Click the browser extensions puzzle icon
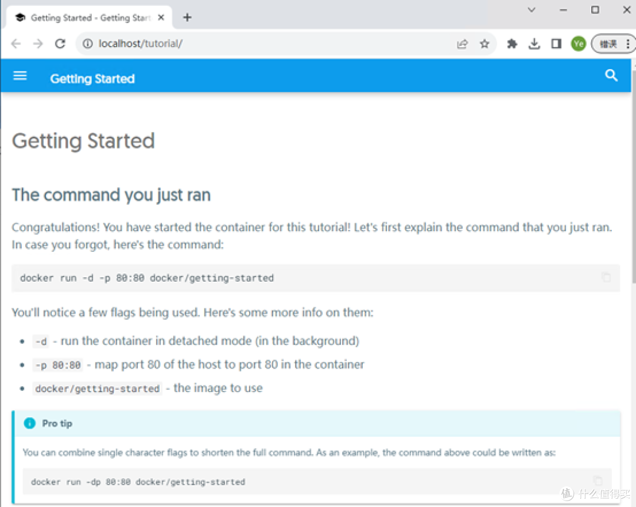This screenshot has width=636, height=507. [x=512, y=43]
